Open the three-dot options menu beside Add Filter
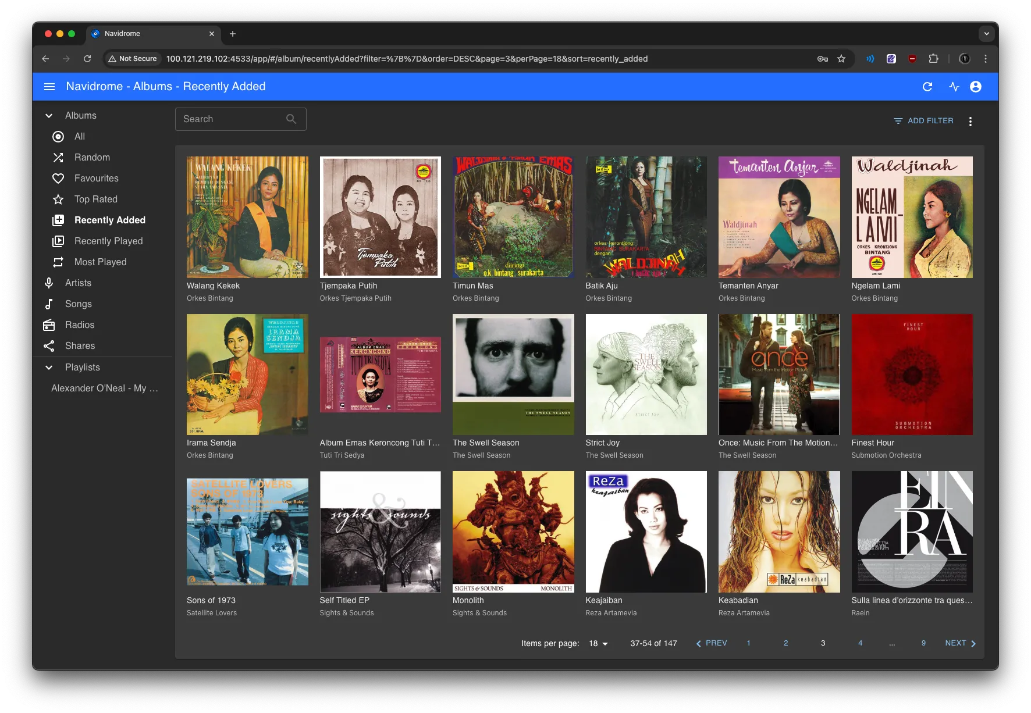Viewport: 1031px width, 713px height. tap(970, 121)
